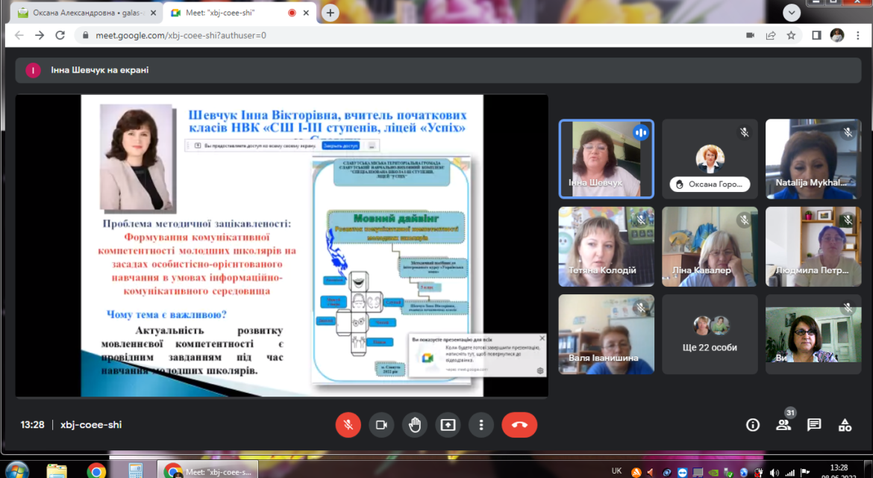
Task: Select the Ще 22 особи tile
Action: tap(710, 335)
